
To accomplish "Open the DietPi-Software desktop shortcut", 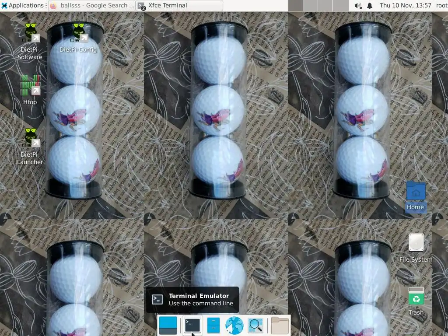I will point(30,42).
